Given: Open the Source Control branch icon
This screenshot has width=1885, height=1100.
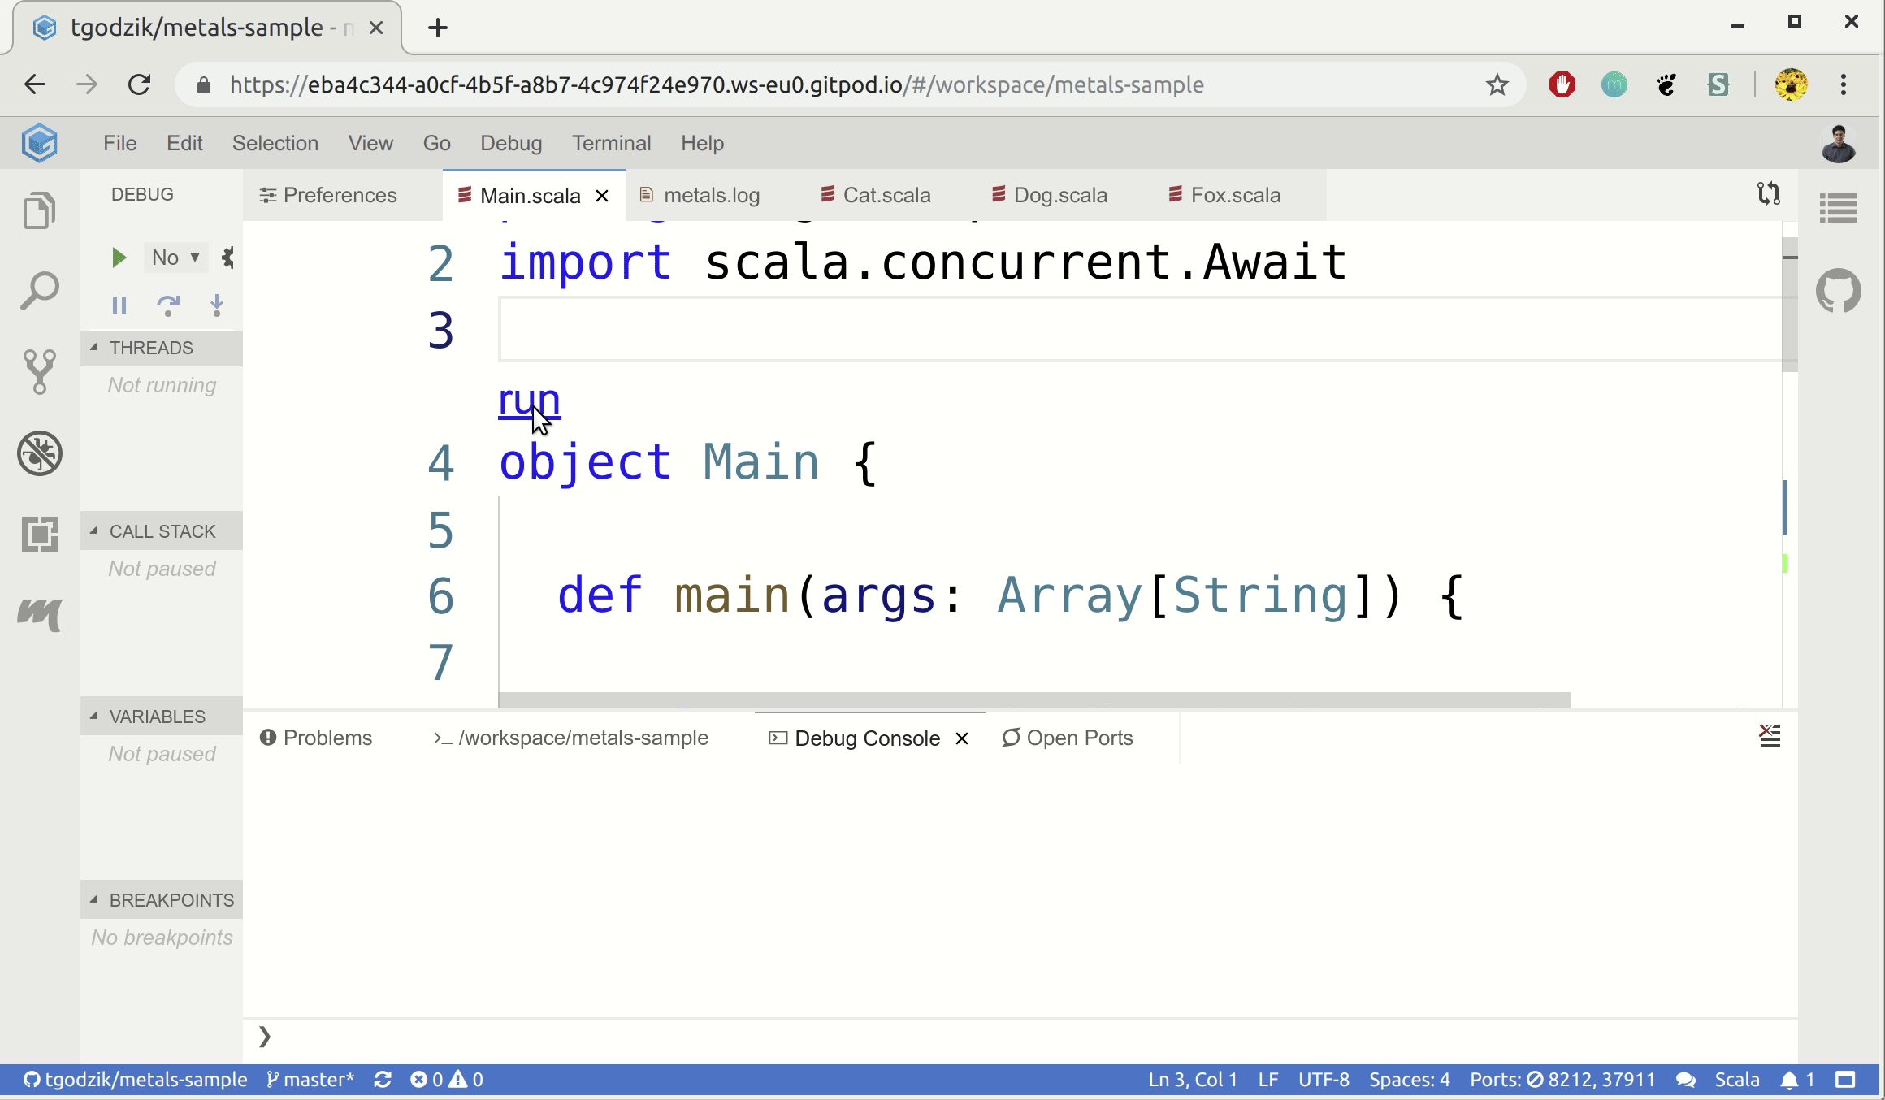Looking at the screenshot, I should [39, 371].
